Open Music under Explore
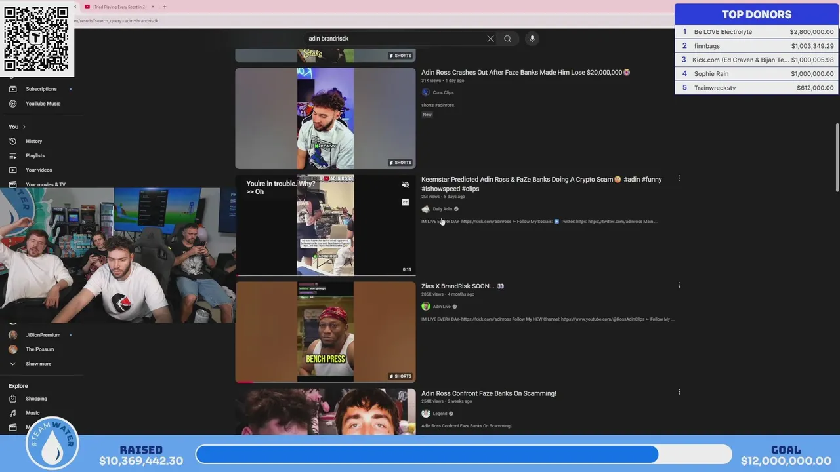Viewport: 840px width, 472px height. (33, 413)
